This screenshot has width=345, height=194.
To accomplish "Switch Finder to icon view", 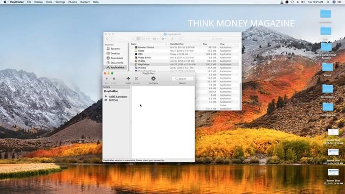I will tap(133, 39).
